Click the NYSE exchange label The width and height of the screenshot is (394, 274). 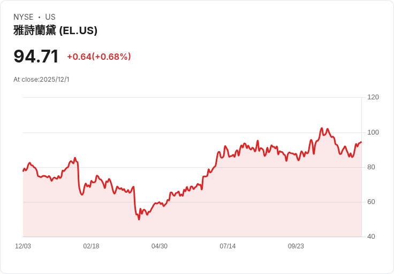pos(24,17)
